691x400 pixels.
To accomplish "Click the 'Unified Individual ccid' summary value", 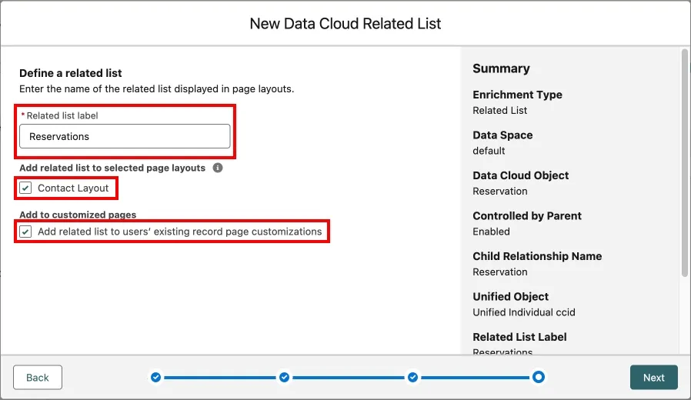I will (524, 312).
